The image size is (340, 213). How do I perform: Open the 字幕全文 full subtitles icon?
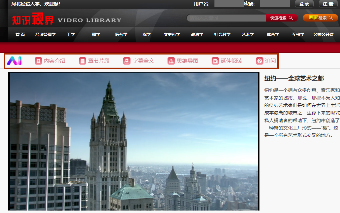click(127, 61)
